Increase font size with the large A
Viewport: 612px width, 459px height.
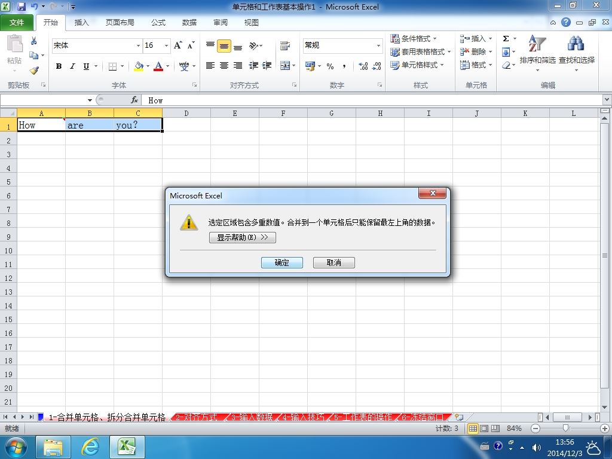(178, 45)
